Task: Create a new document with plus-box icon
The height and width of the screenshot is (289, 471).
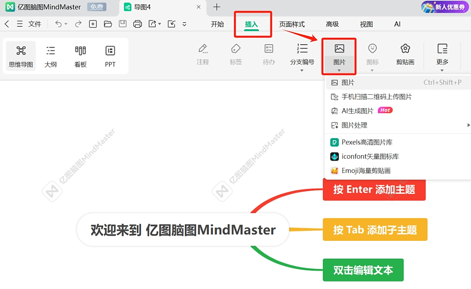Action: pos(93,24)
